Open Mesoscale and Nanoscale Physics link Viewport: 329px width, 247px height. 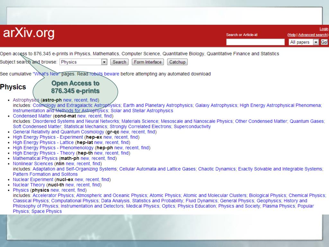[197, 121]
